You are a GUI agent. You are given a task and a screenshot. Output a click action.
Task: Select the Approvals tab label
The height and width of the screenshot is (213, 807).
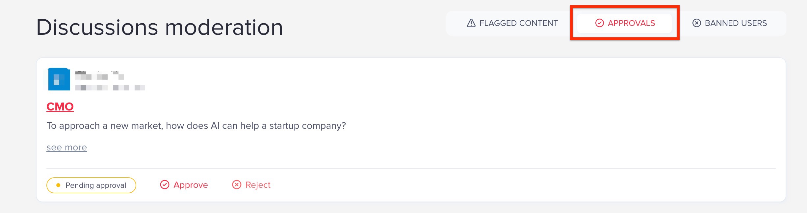click(631, 23)
